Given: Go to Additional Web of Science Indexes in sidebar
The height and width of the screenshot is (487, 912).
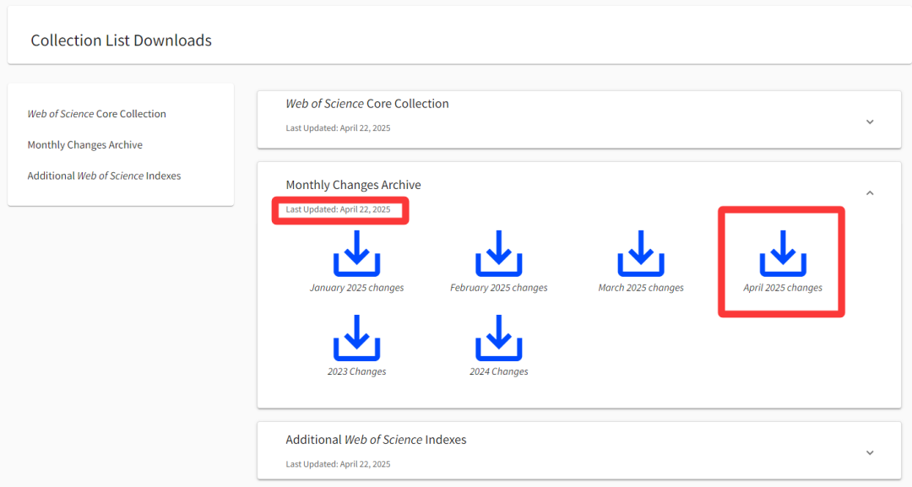Looking at the screenshot, I should [x=104, y=176].
